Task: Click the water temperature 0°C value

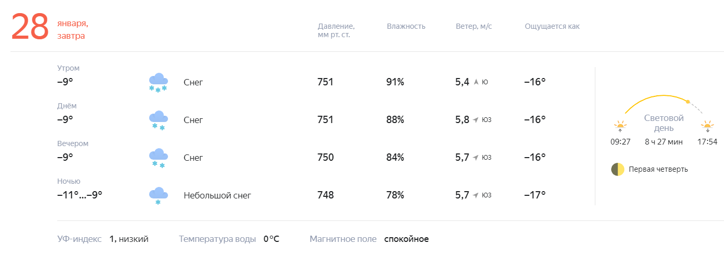Action: tap(271, 239)
